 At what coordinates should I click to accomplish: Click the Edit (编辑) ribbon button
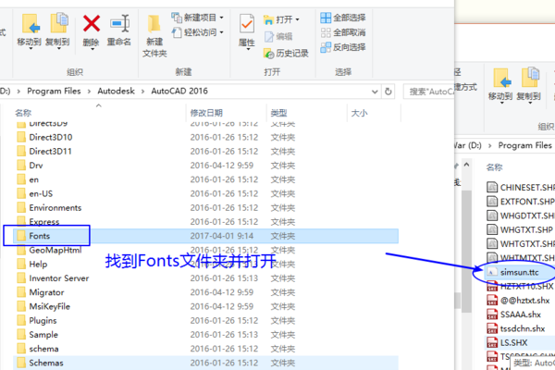point(278,36)
